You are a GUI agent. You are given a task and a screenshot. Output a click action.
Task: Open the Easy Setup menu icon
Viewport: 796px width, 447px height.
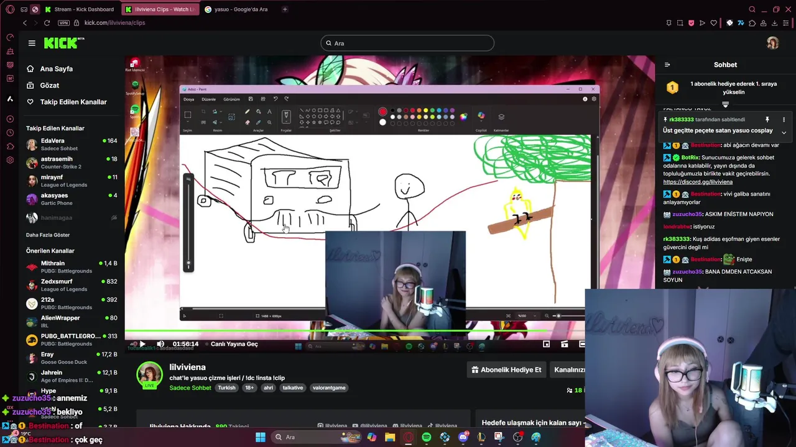786,23
